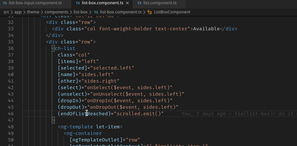Click line number 36 in gutter
Image resolution: width=297 pixels, height=146 pixels.
(x=11, y=48)
